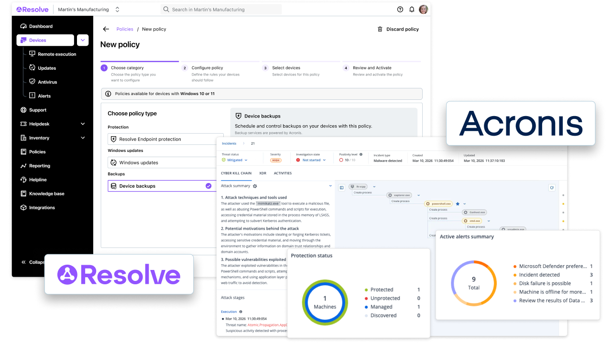Click the star next to powershell.exe

point(458,204)
